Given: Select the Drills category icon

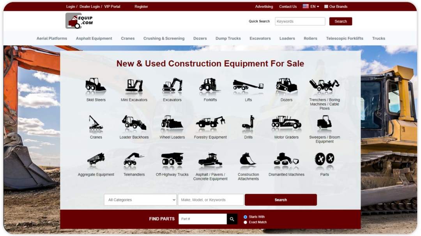Looking at the screenshot, I should 248,122.
